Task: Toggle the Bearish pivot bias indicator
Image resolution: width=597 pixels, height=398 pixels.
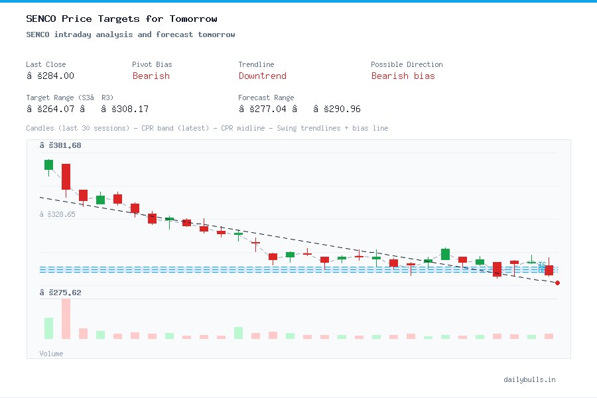Action: [x=151, y=76]
